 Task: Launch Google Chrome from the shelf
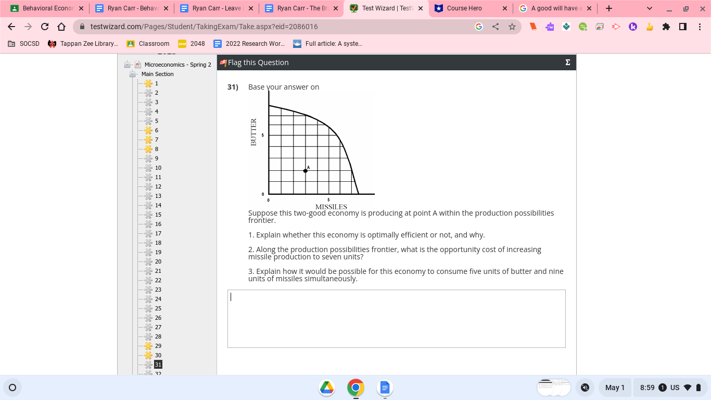point(356,387)
